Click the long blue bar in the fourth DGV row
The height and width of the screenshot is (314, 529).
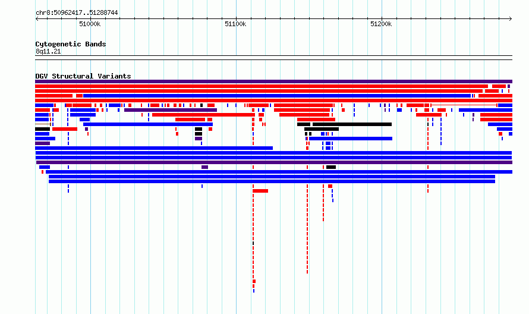[277, 96]
